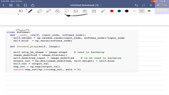Screen dimensions: 169x95
Task: Tap the 'def forward_prop(self, image):' line
Action: click(35, 46)
